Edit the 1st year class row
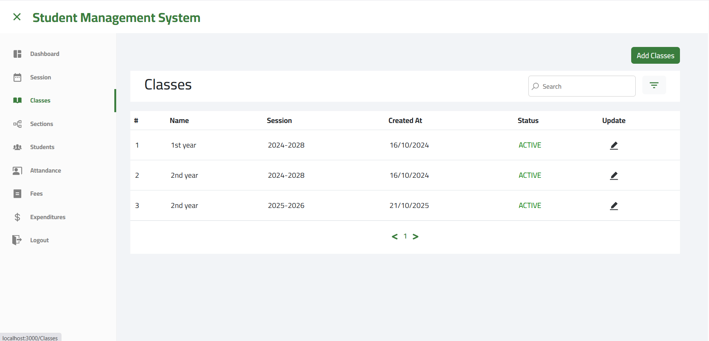This screenshot has height=341, width=709. click(614, 145)
